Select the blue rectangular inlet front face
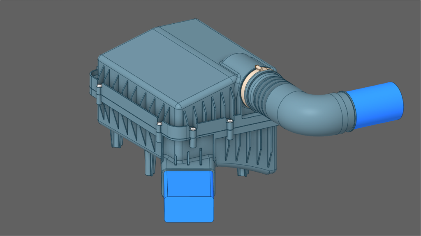Image resolution: width=421 pixels, height=236 pixels. (x=189, y=209)
